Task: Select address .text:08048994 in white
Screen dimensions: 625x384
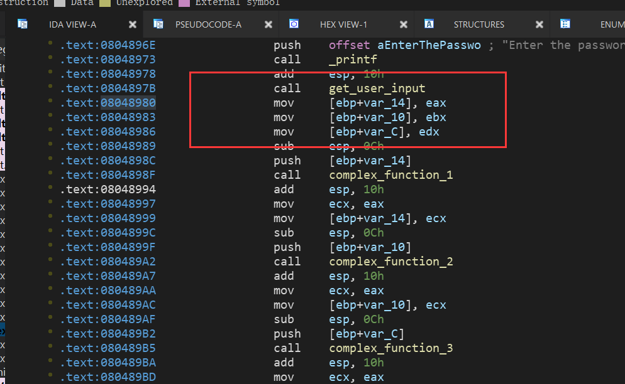Action: (x=108, y=189)
